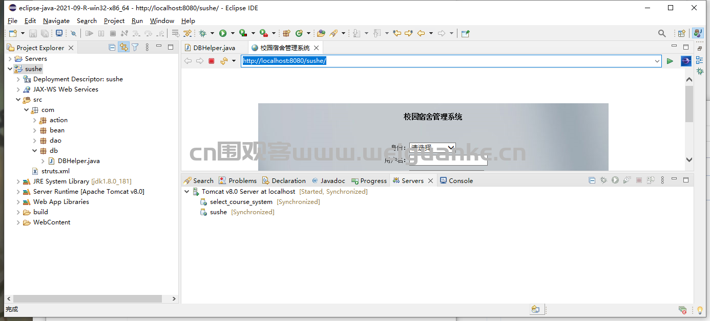Click the Debug bug icon in toolbar
The height and width of the screenshot is (321, 710).
click(203, 33)
